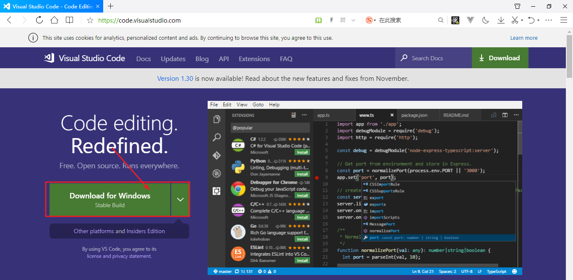This screenshot has width=573, height=280.
Task: Open the FAQ navigation item
Action: coord(286,59)
